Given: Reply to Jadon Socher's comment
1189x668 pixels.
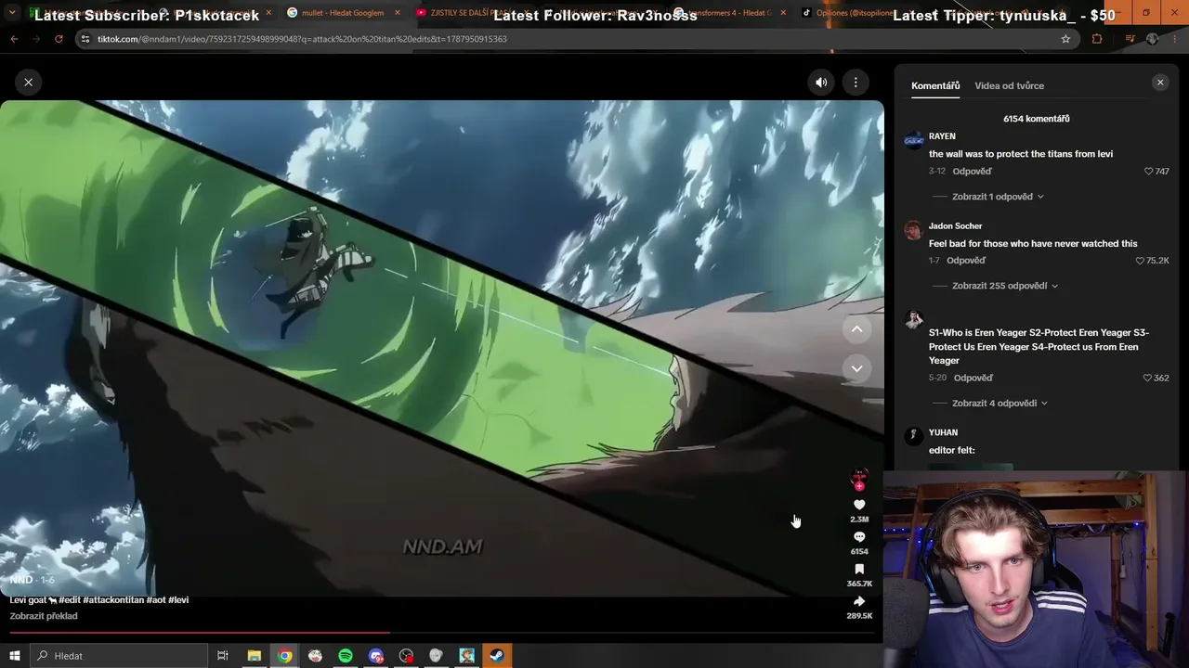Looking at the screenshot, I should click(966, 261).
